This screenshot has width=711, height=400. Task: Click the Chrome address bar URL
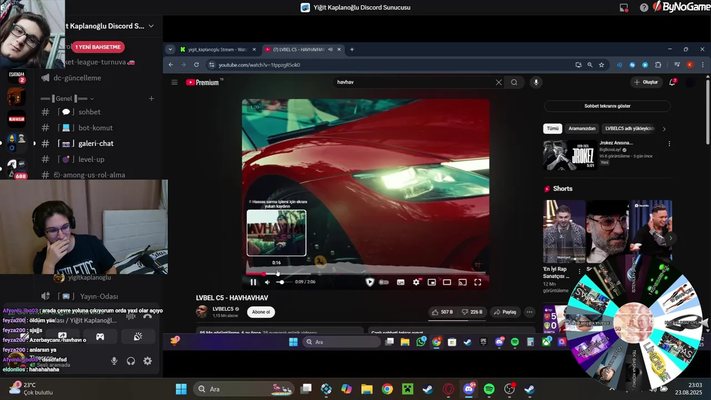tap(259, 65)
